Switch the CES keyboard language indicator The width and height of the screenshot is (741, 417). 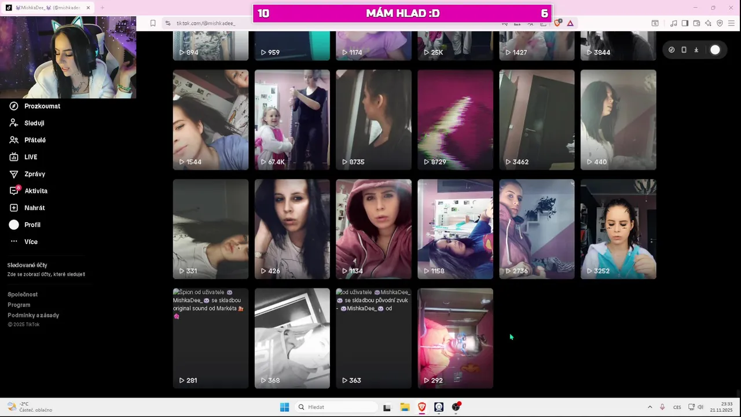coord(677,407)
